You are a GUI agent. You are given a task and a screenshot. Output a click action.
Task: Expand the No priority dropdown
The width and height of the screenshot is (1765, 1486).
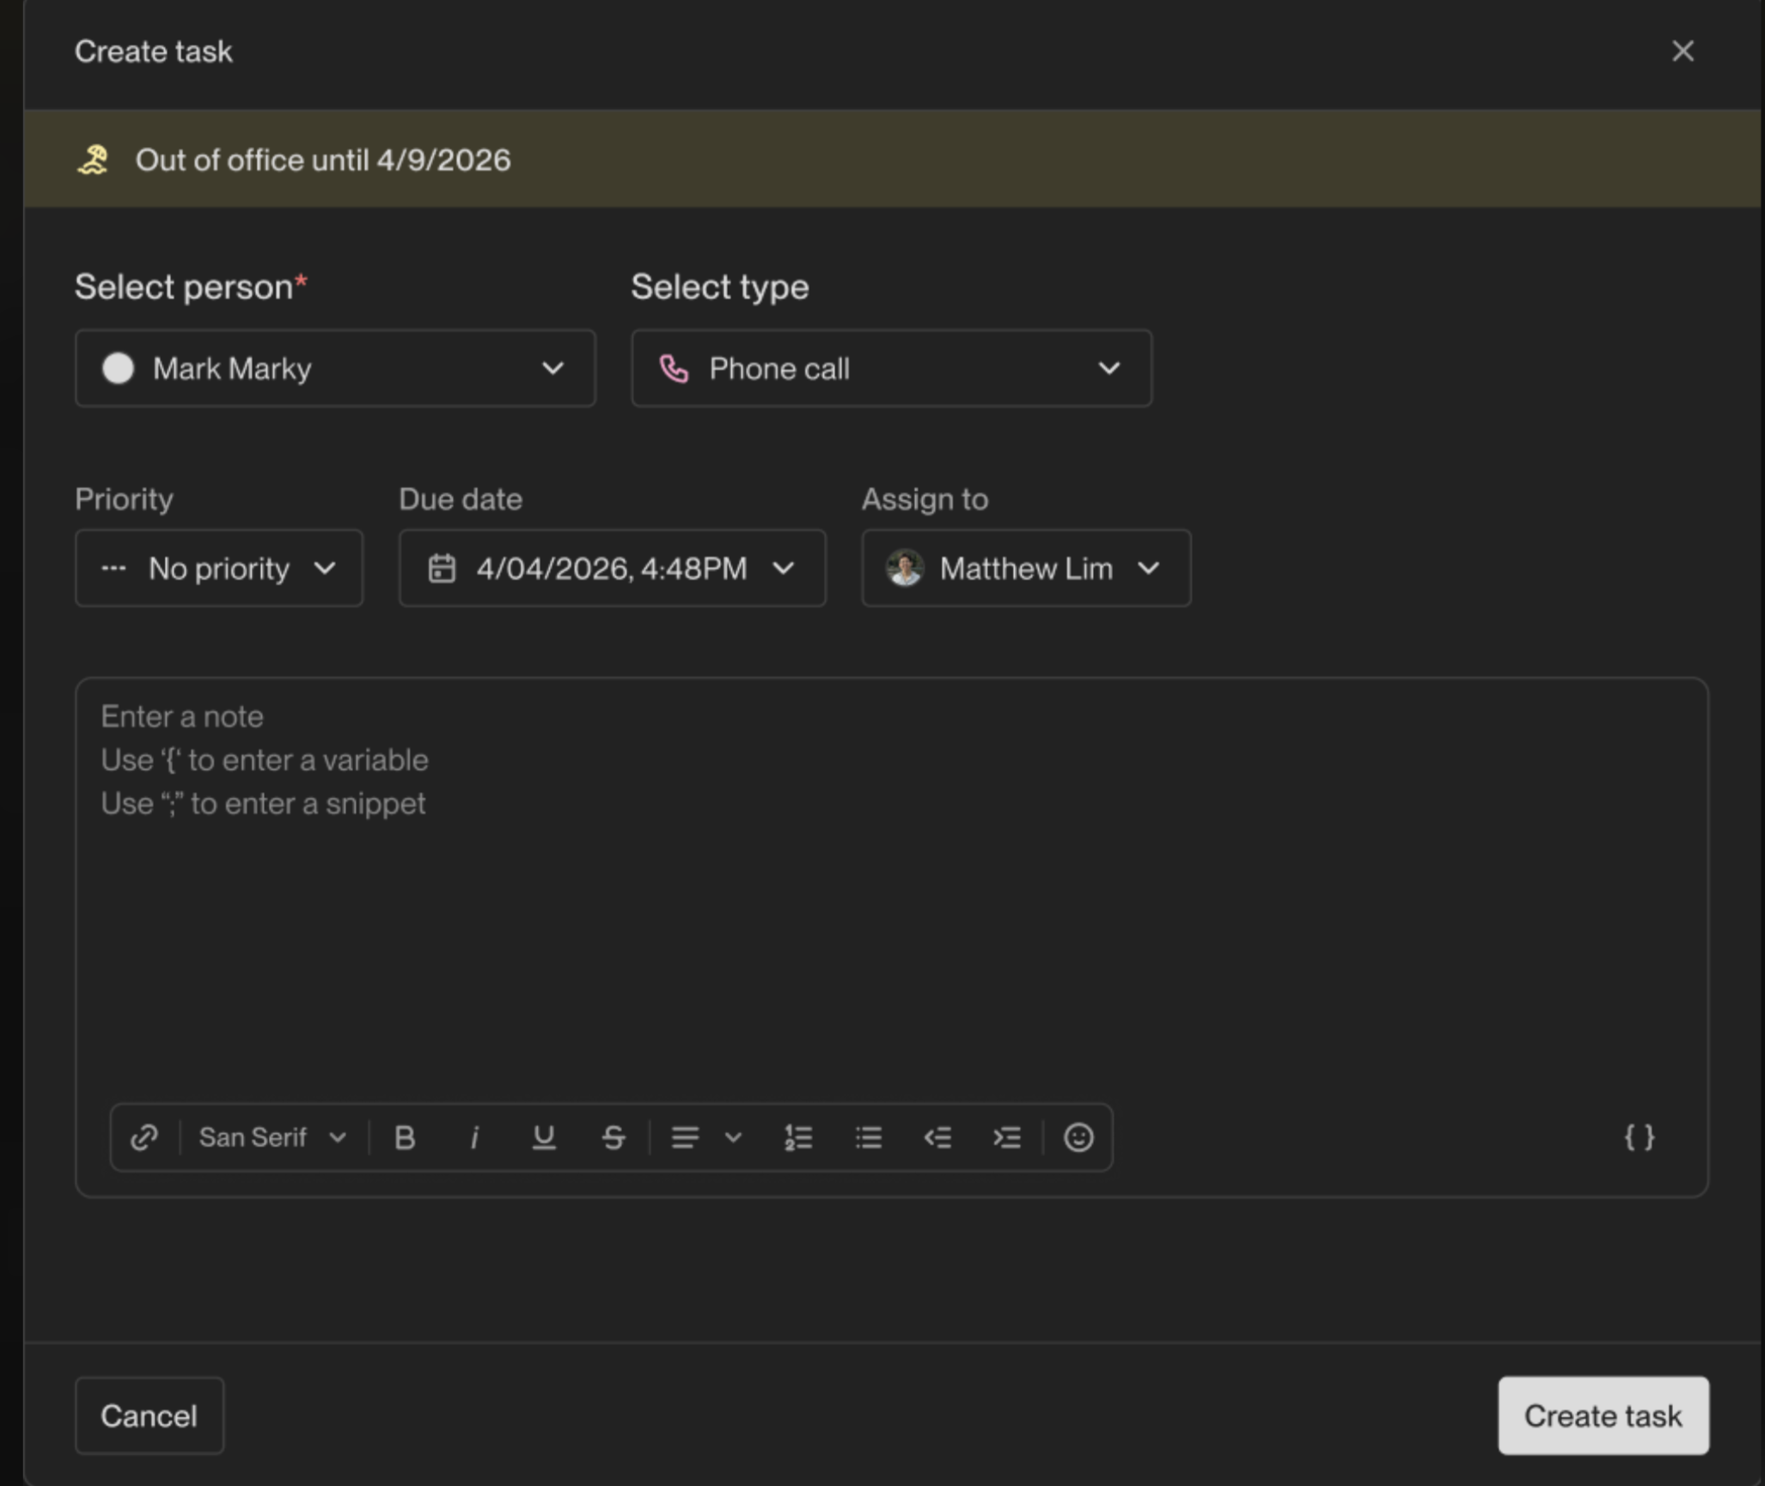pos(219,569)
